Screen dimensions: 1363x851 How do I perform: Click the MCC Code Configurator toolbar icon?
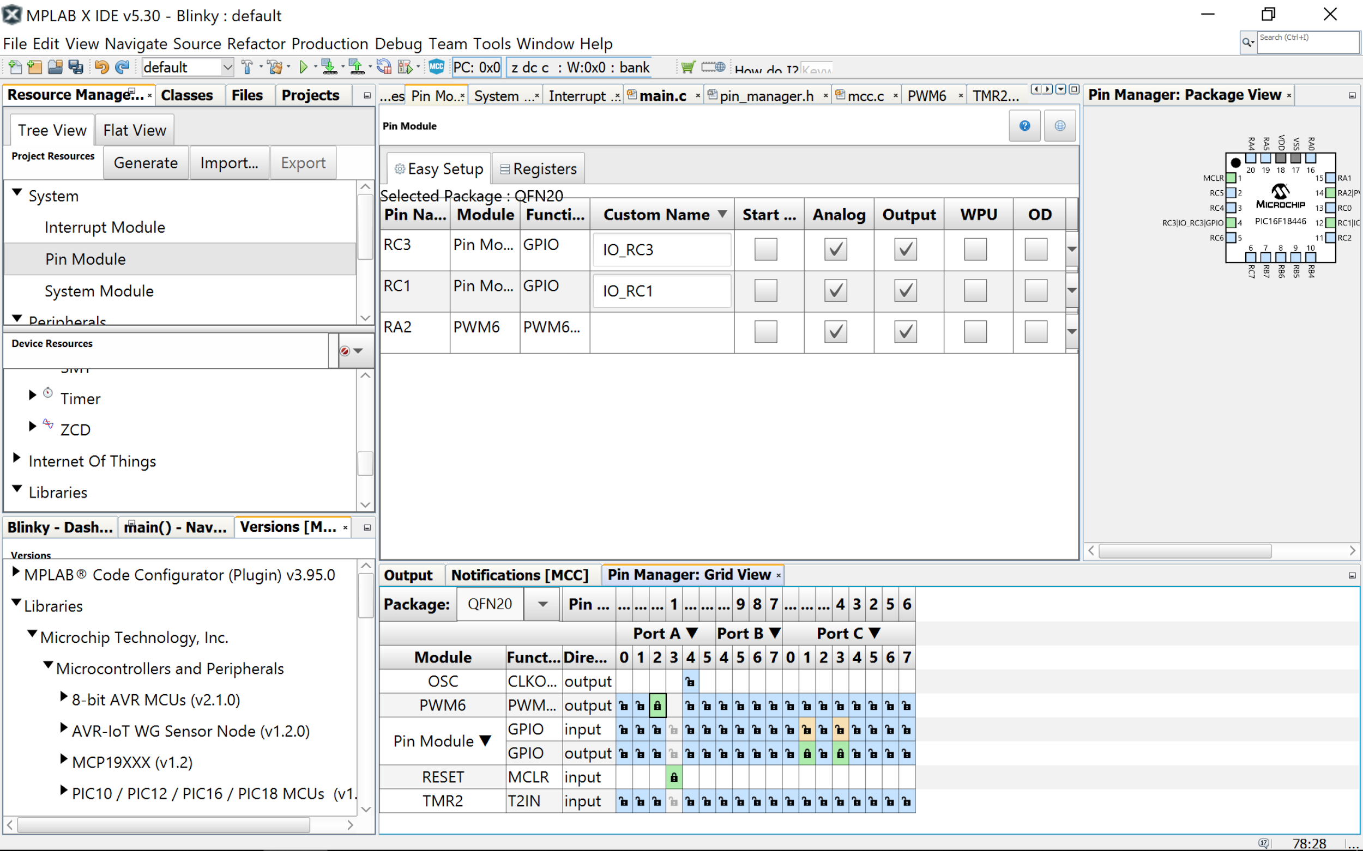tap(437, 67)
